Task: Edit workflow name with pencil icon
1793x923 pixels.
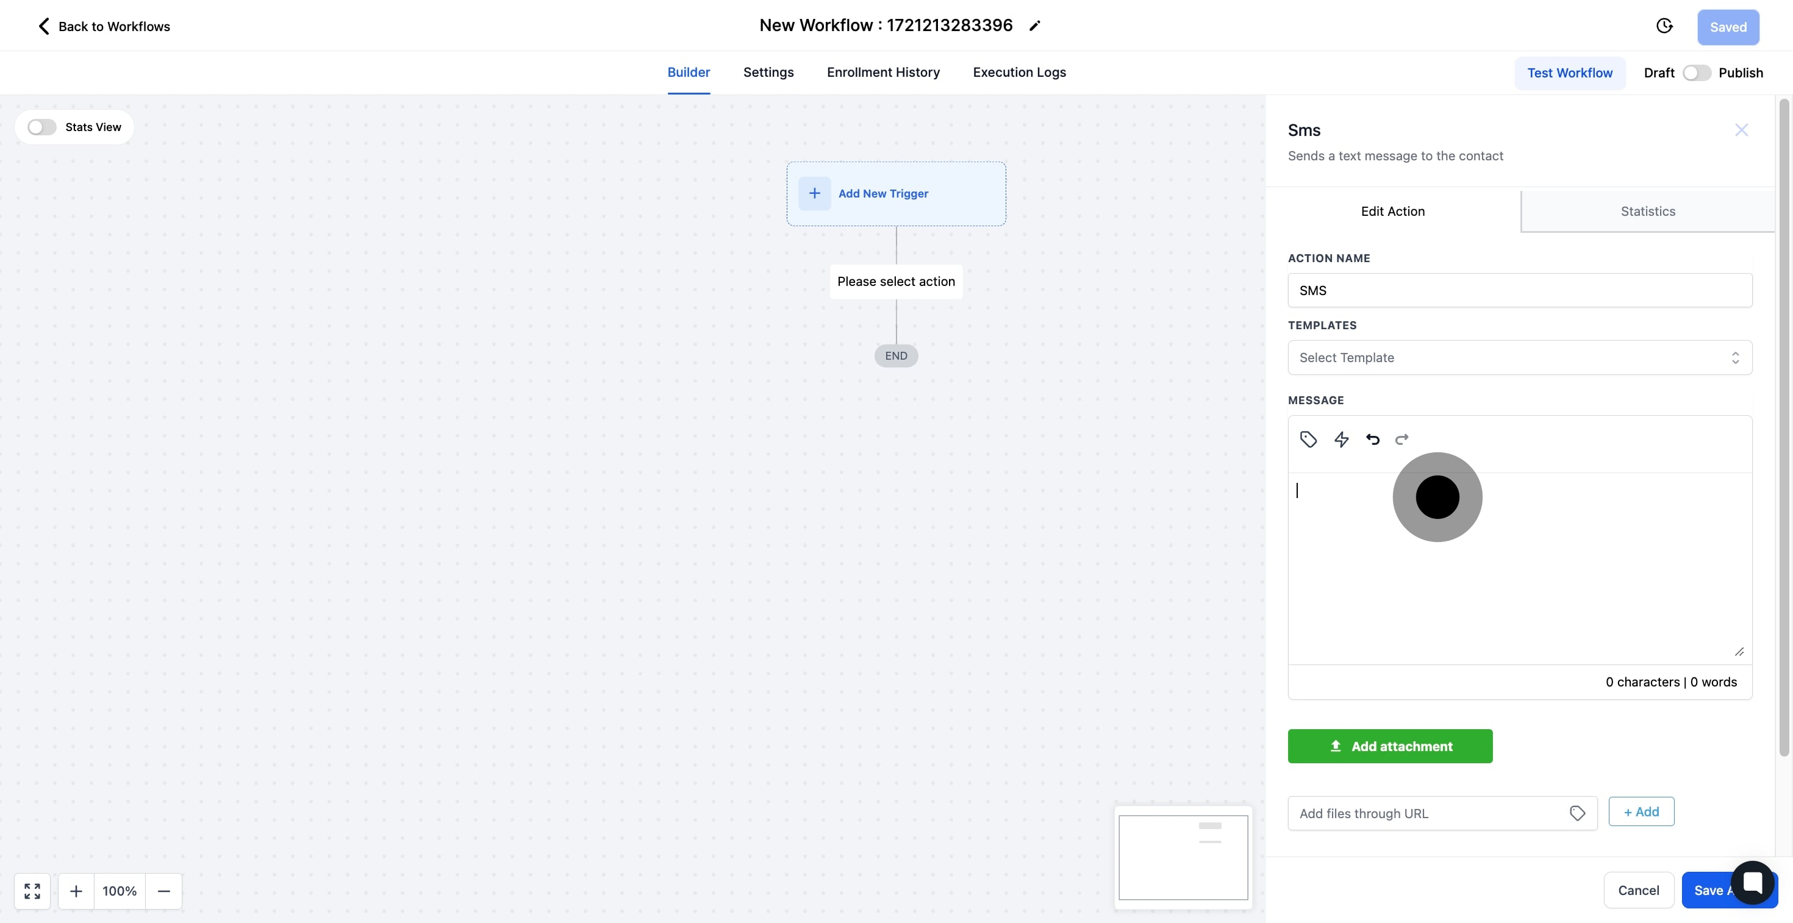Action: (1035, 26)
